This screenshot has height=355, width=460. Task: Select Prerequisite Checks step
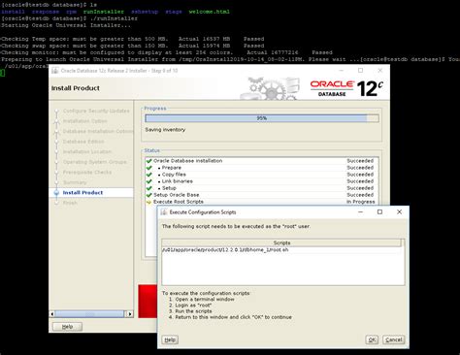coord(87,172)
